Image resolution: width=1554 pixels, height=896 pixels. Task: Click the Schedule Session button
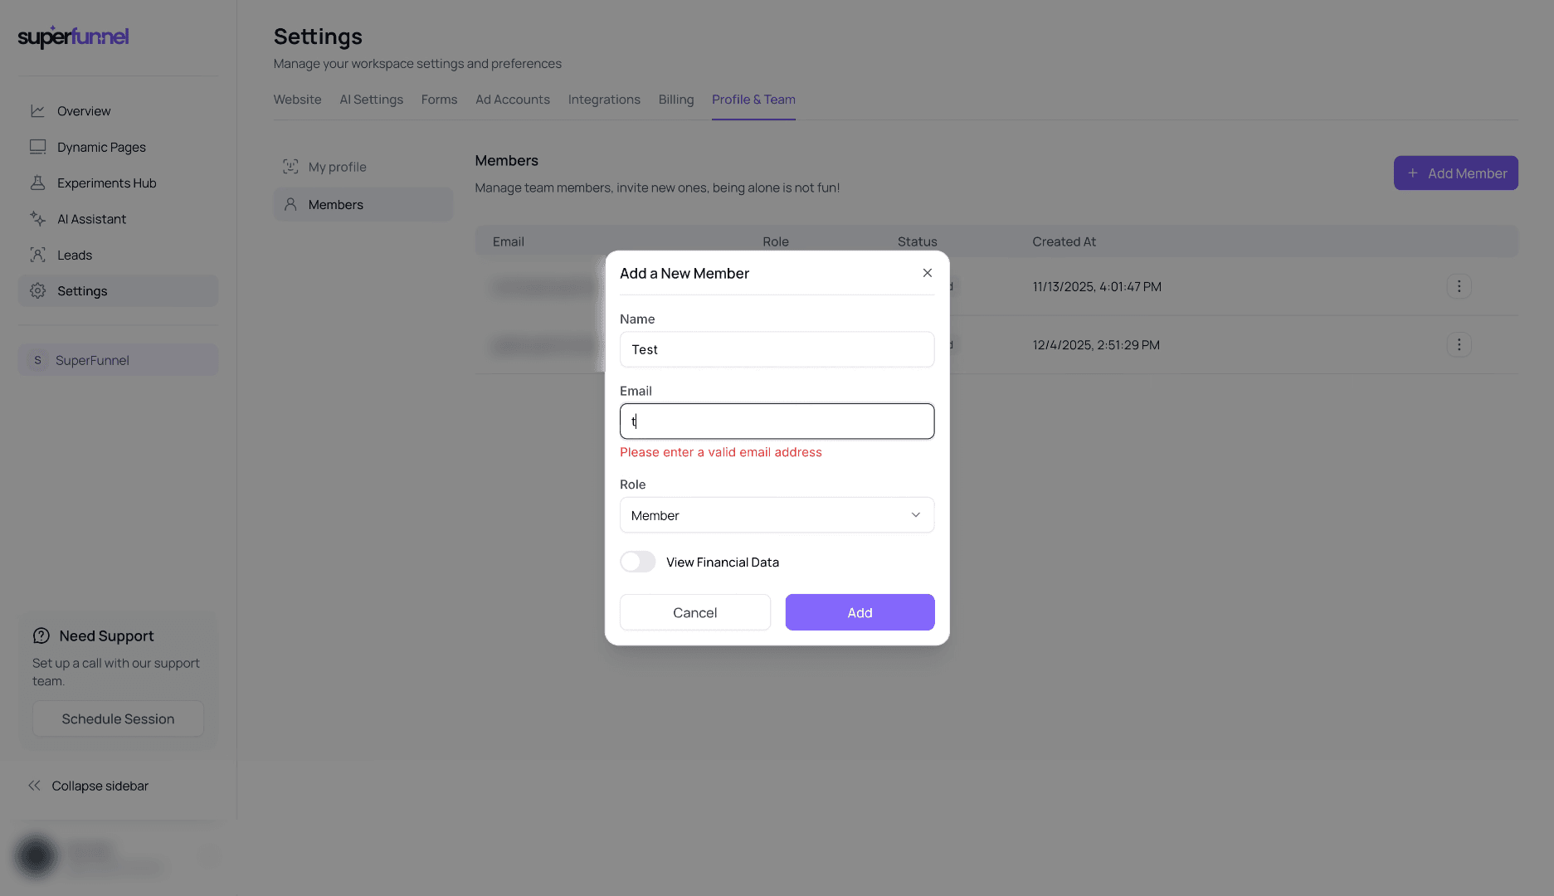point(118,719)
